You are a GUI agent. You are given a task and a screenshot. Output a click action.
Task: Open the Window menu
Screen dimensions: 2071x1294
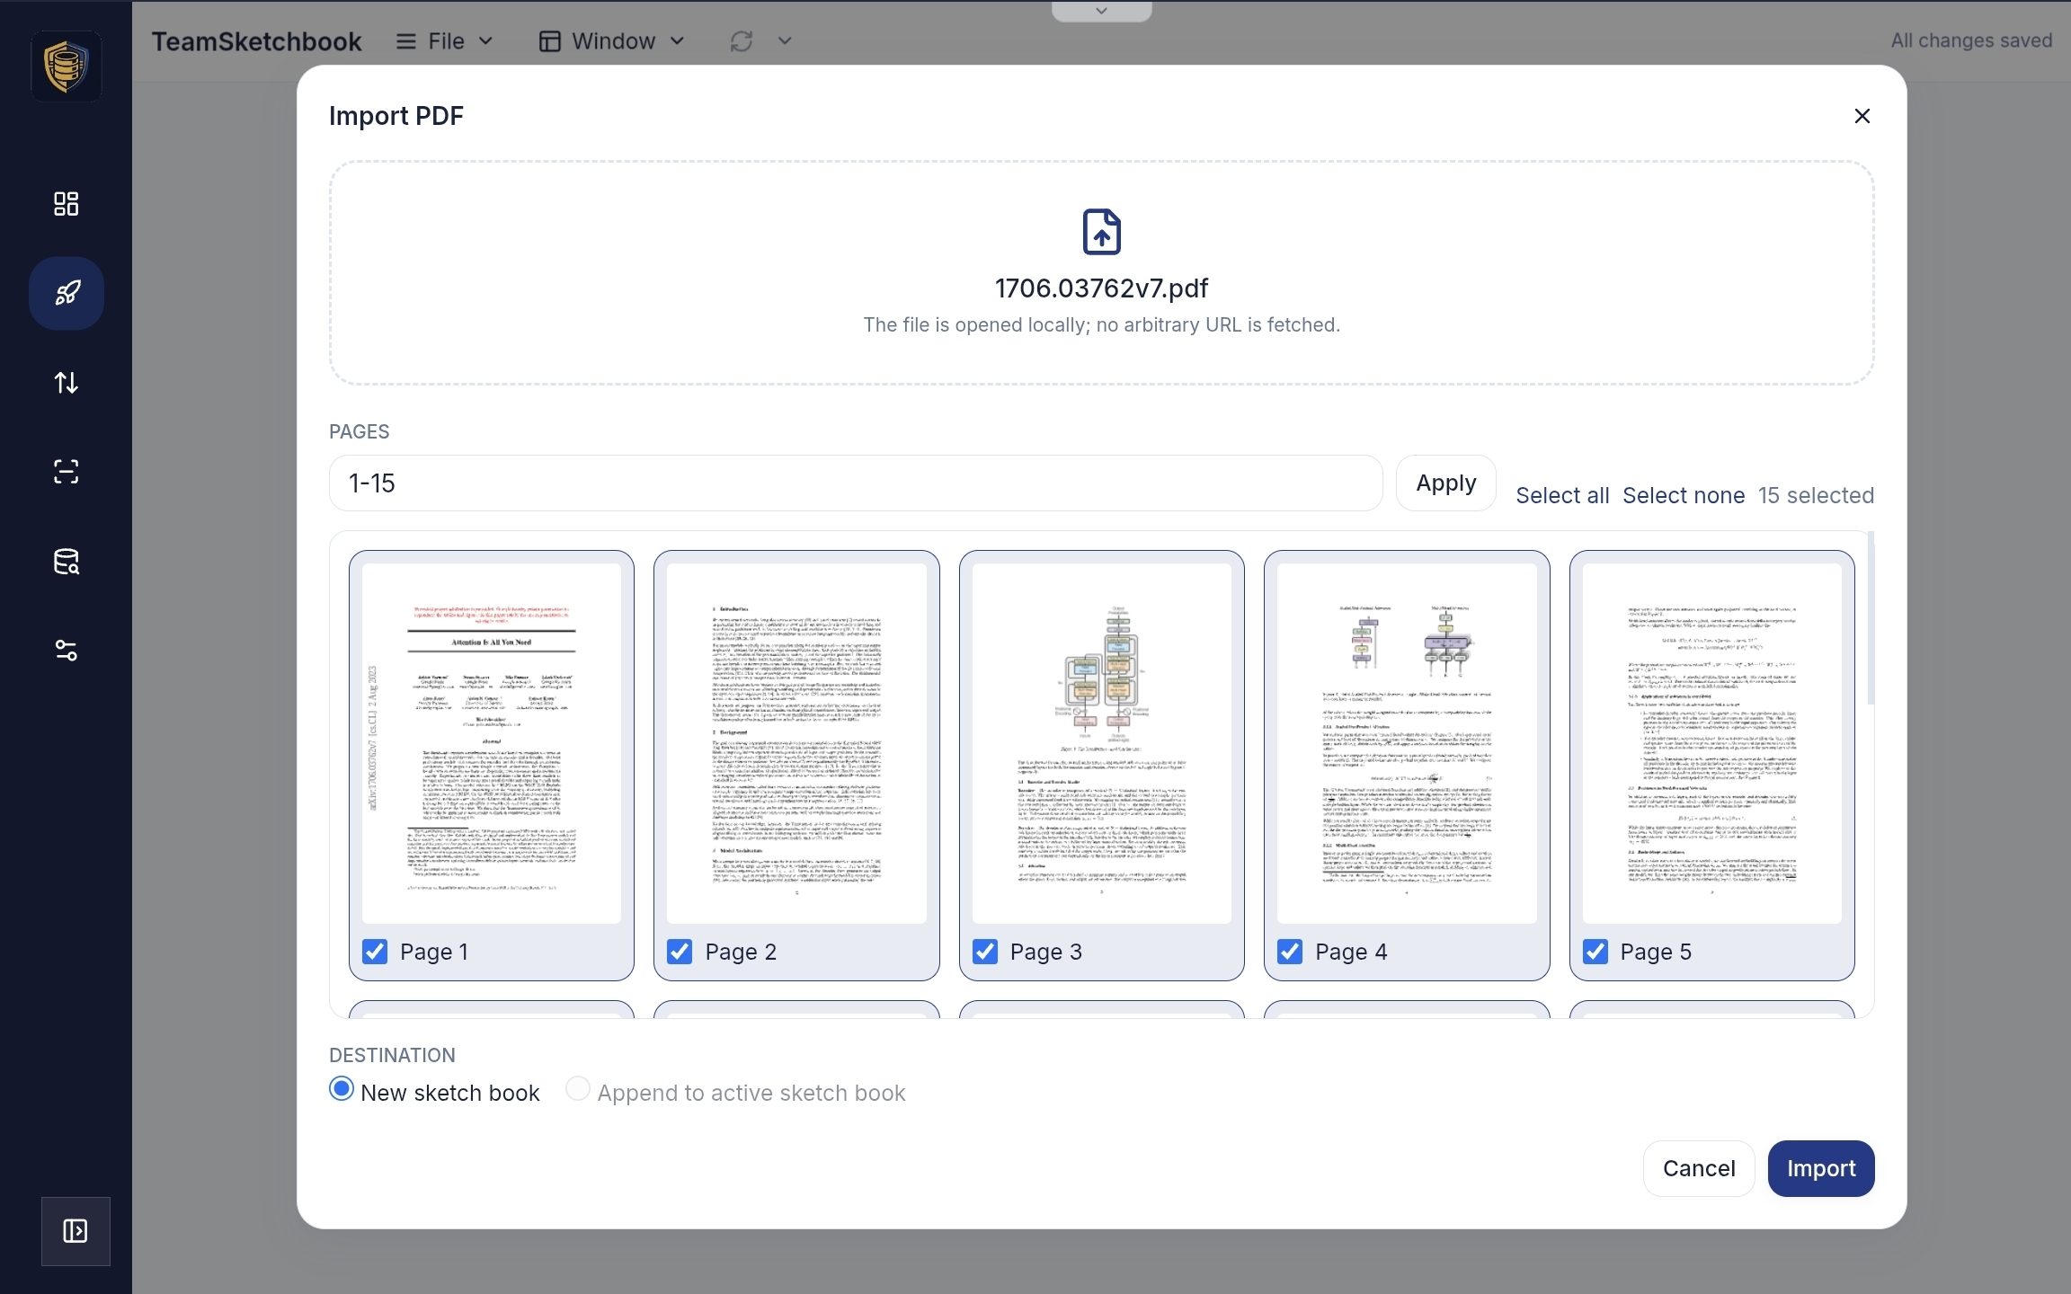pyautogui.click(x=613, y=41)
